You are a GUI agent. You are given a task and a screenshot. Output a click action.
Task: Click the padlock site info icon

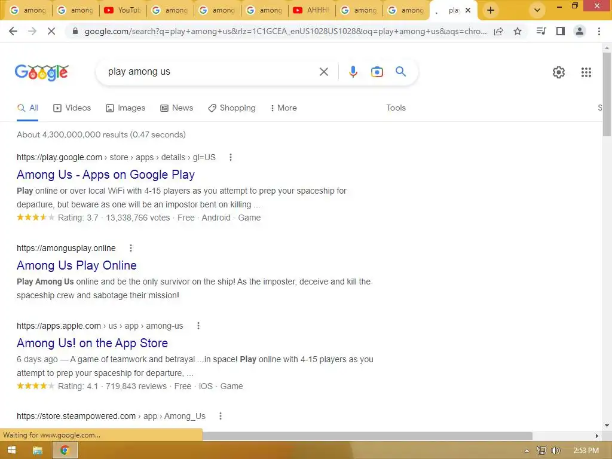pos(75,31)
